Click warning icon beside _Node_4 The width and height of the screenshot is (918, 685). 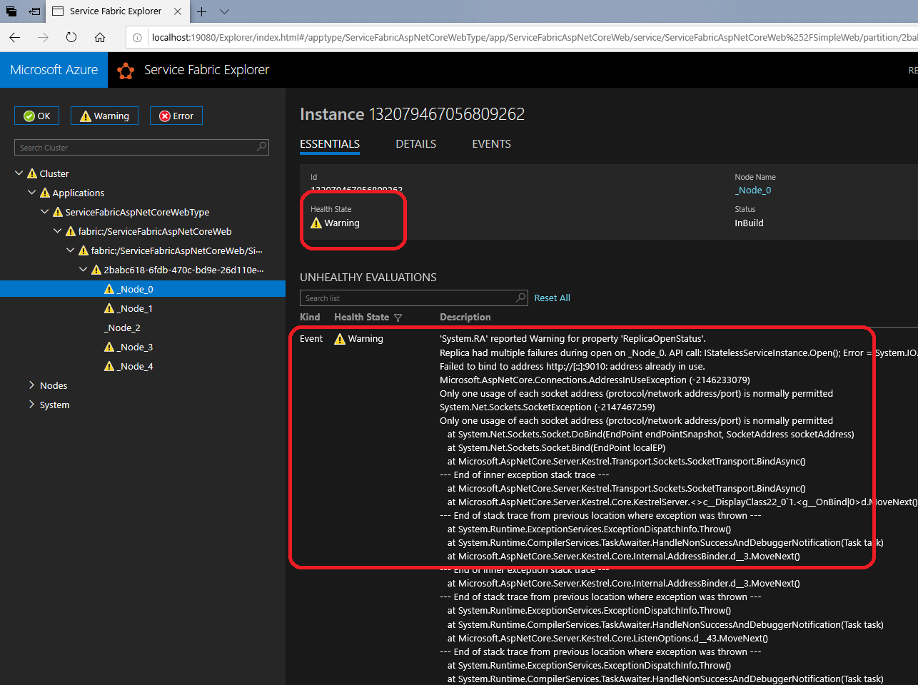click(109, 366)
